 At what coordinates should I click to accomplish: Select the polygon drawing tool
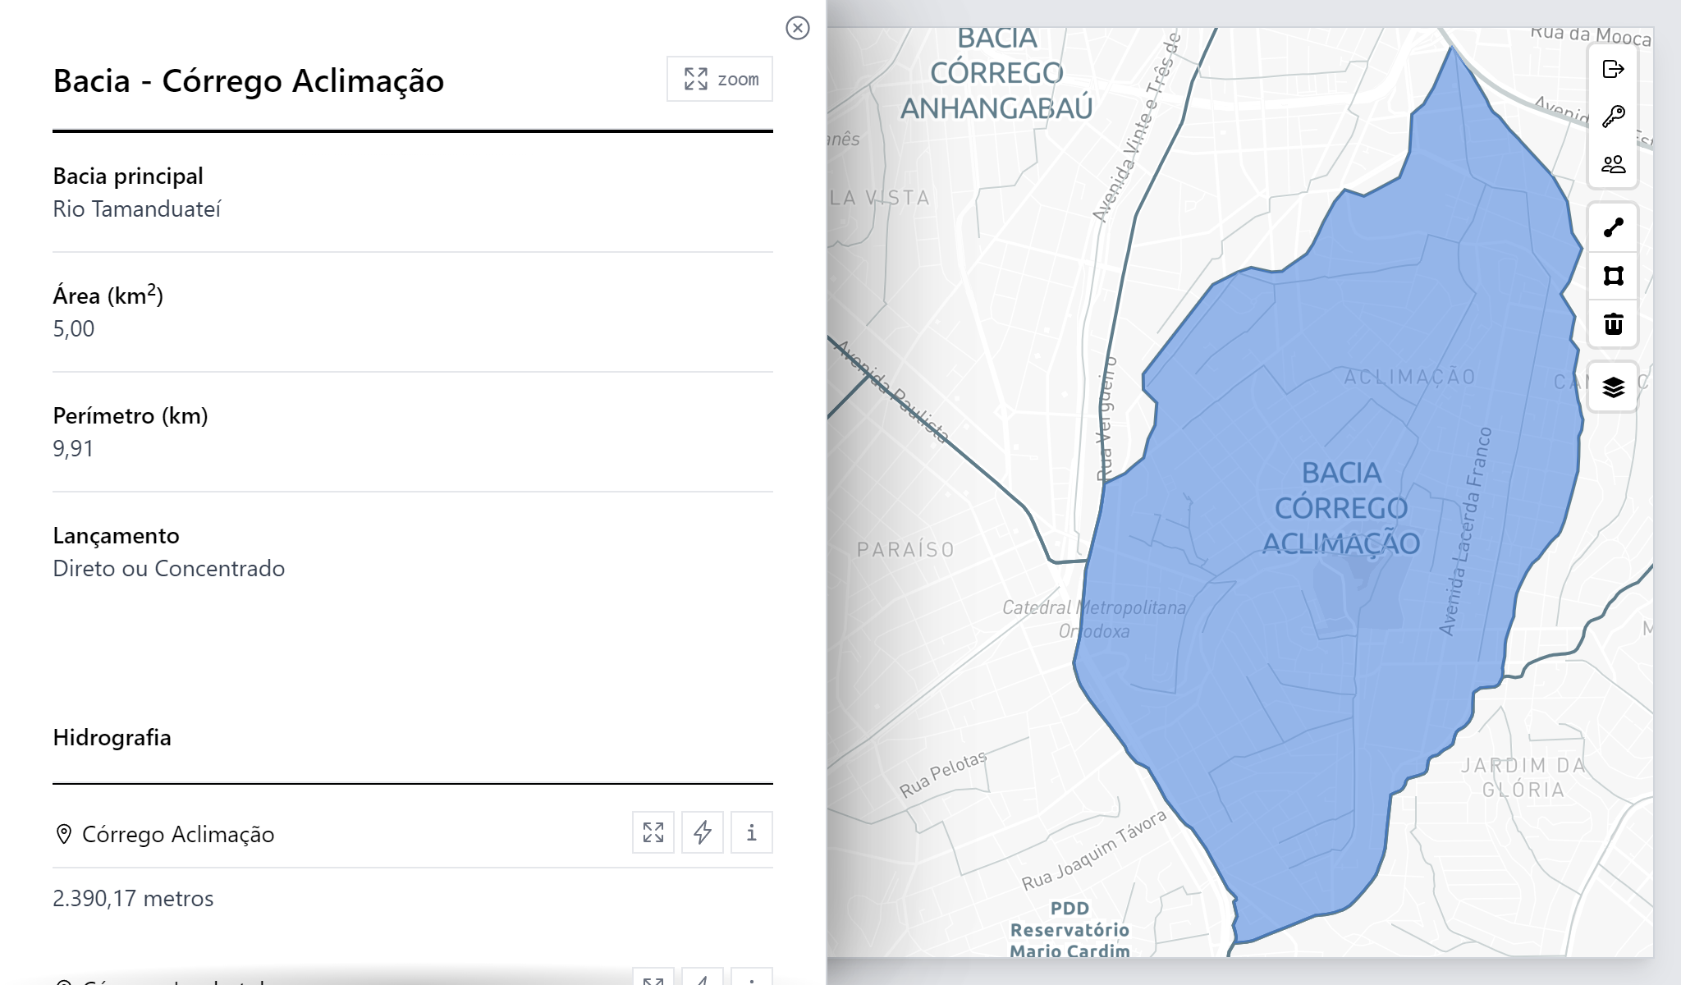coord(1613,276)
